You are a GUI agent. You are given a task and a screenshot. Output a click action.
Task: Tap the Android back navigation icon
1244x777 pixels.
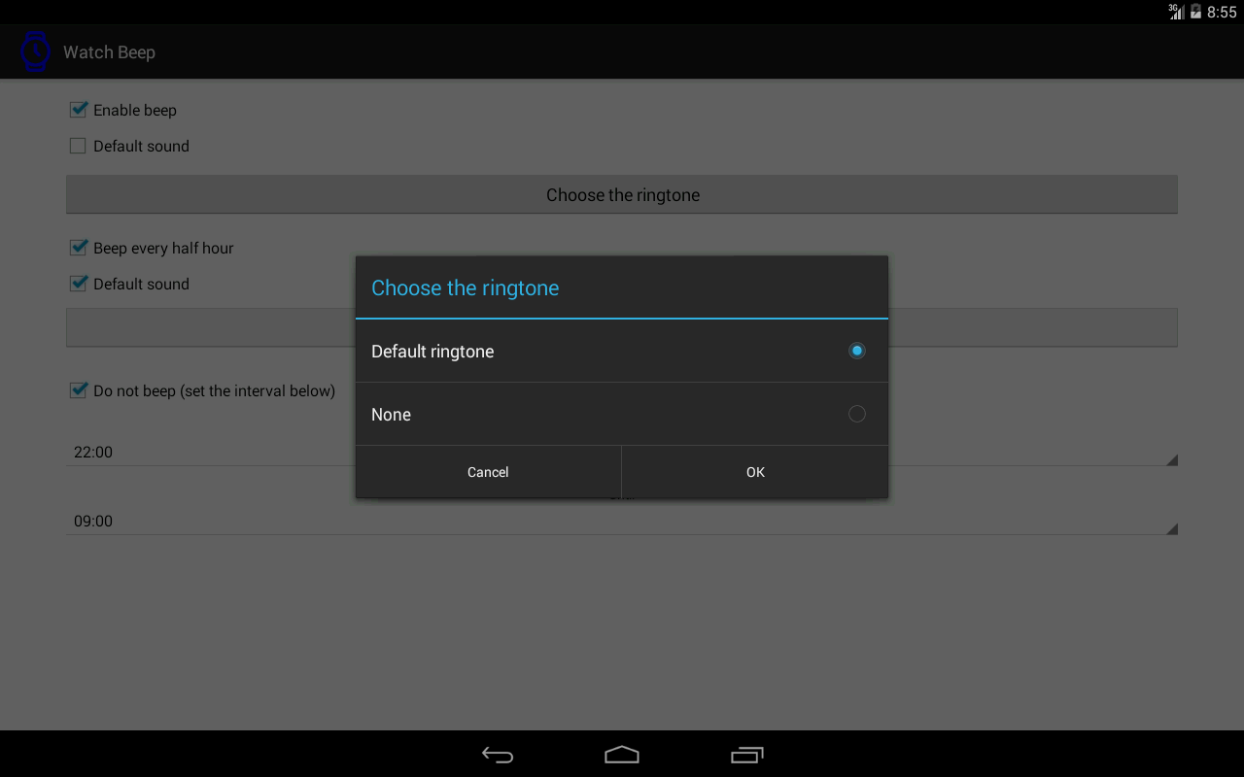click(498, 755)
